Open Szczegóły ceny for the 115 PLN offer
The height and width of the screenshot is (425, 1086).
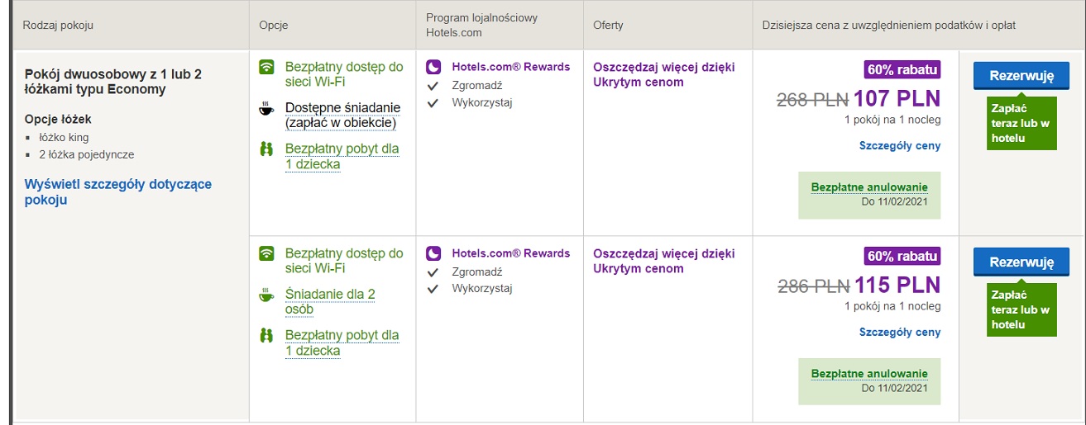[x=900, y=333]
